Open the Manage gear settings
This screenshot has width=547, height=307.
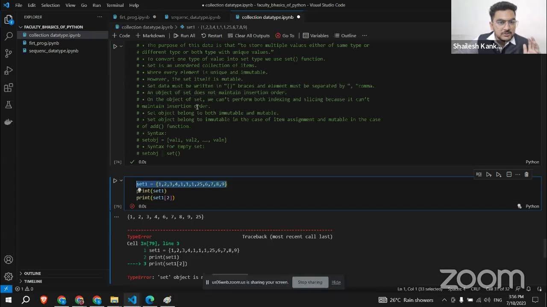pyautogui.click(x=9, y=277)
